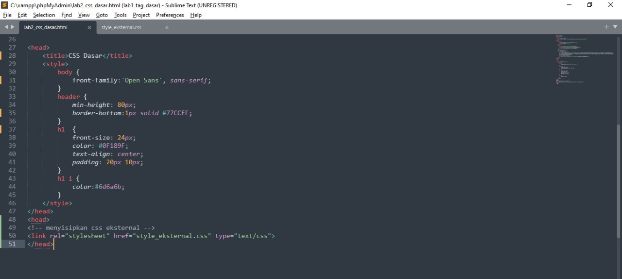Image resolution: width=622 pixels, height=279 pixels.
Task: Click the opening <style> tag
Action: (x=55, y=64)
